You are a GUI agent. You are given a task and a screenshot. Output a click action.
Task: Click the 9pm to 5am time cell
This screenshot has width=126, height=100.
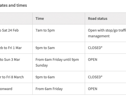pyautogui.click(x=59, y=48)
